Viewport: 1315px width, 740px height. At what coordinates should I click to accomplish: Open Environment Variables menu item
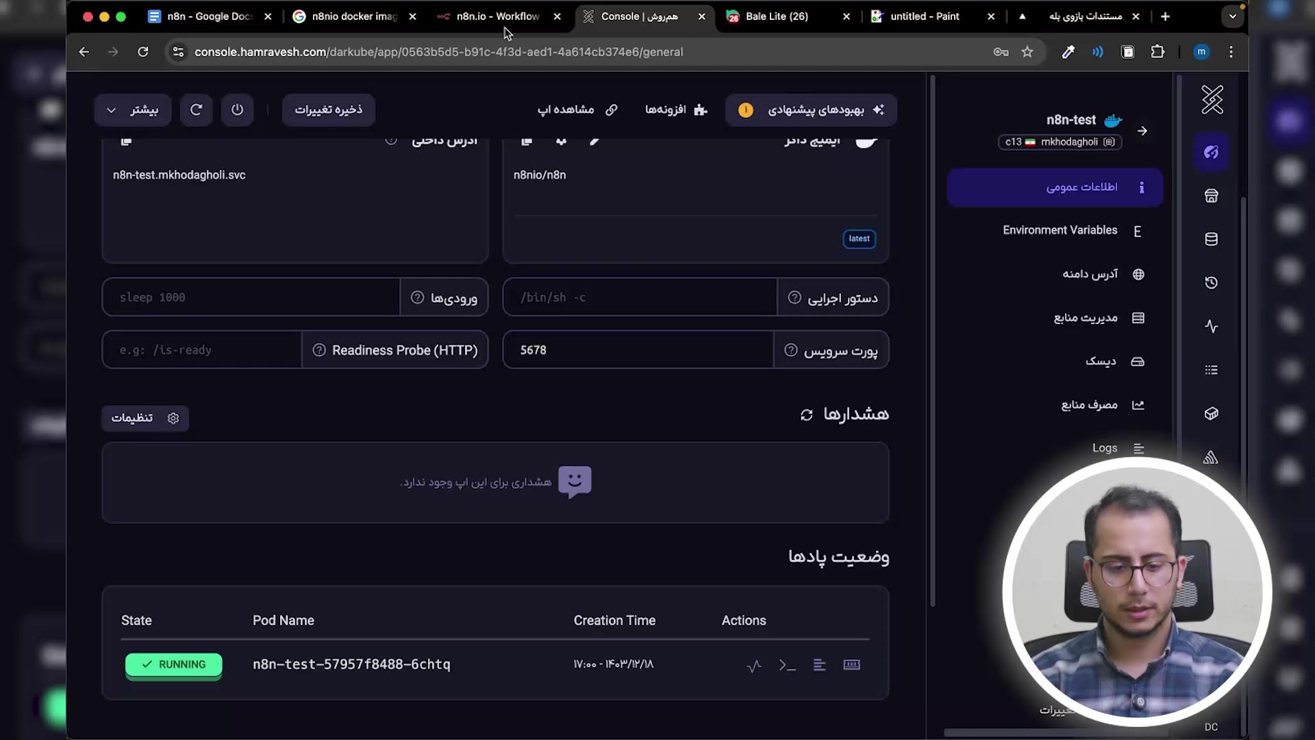[x=1060, y=230]
